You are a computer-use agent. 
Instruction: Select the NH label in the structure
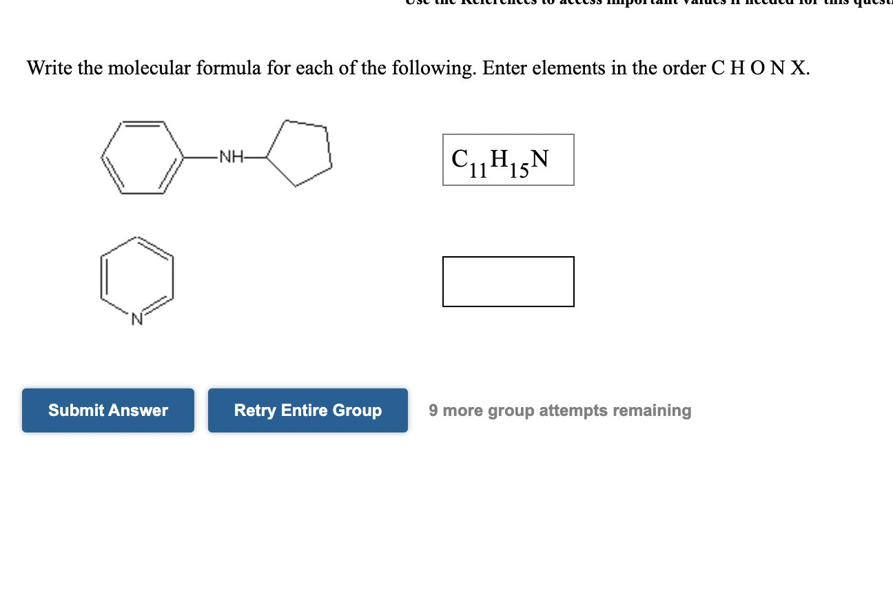pos(231,157)
